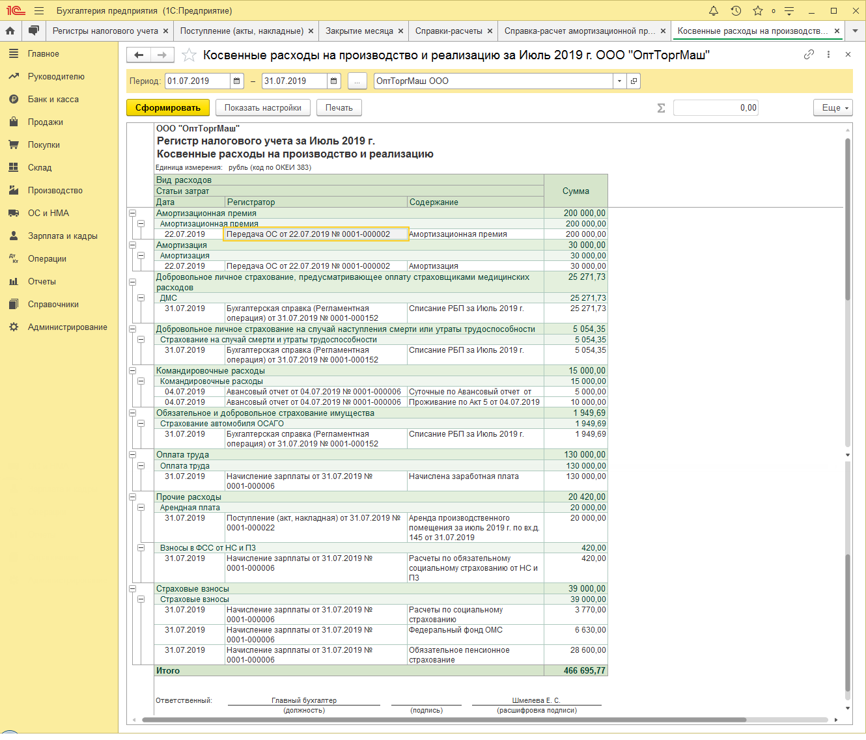The width and height of the screenshot is (866, 740).
Task: Close the Закрытие месяца tab
Action: point(400,31)
